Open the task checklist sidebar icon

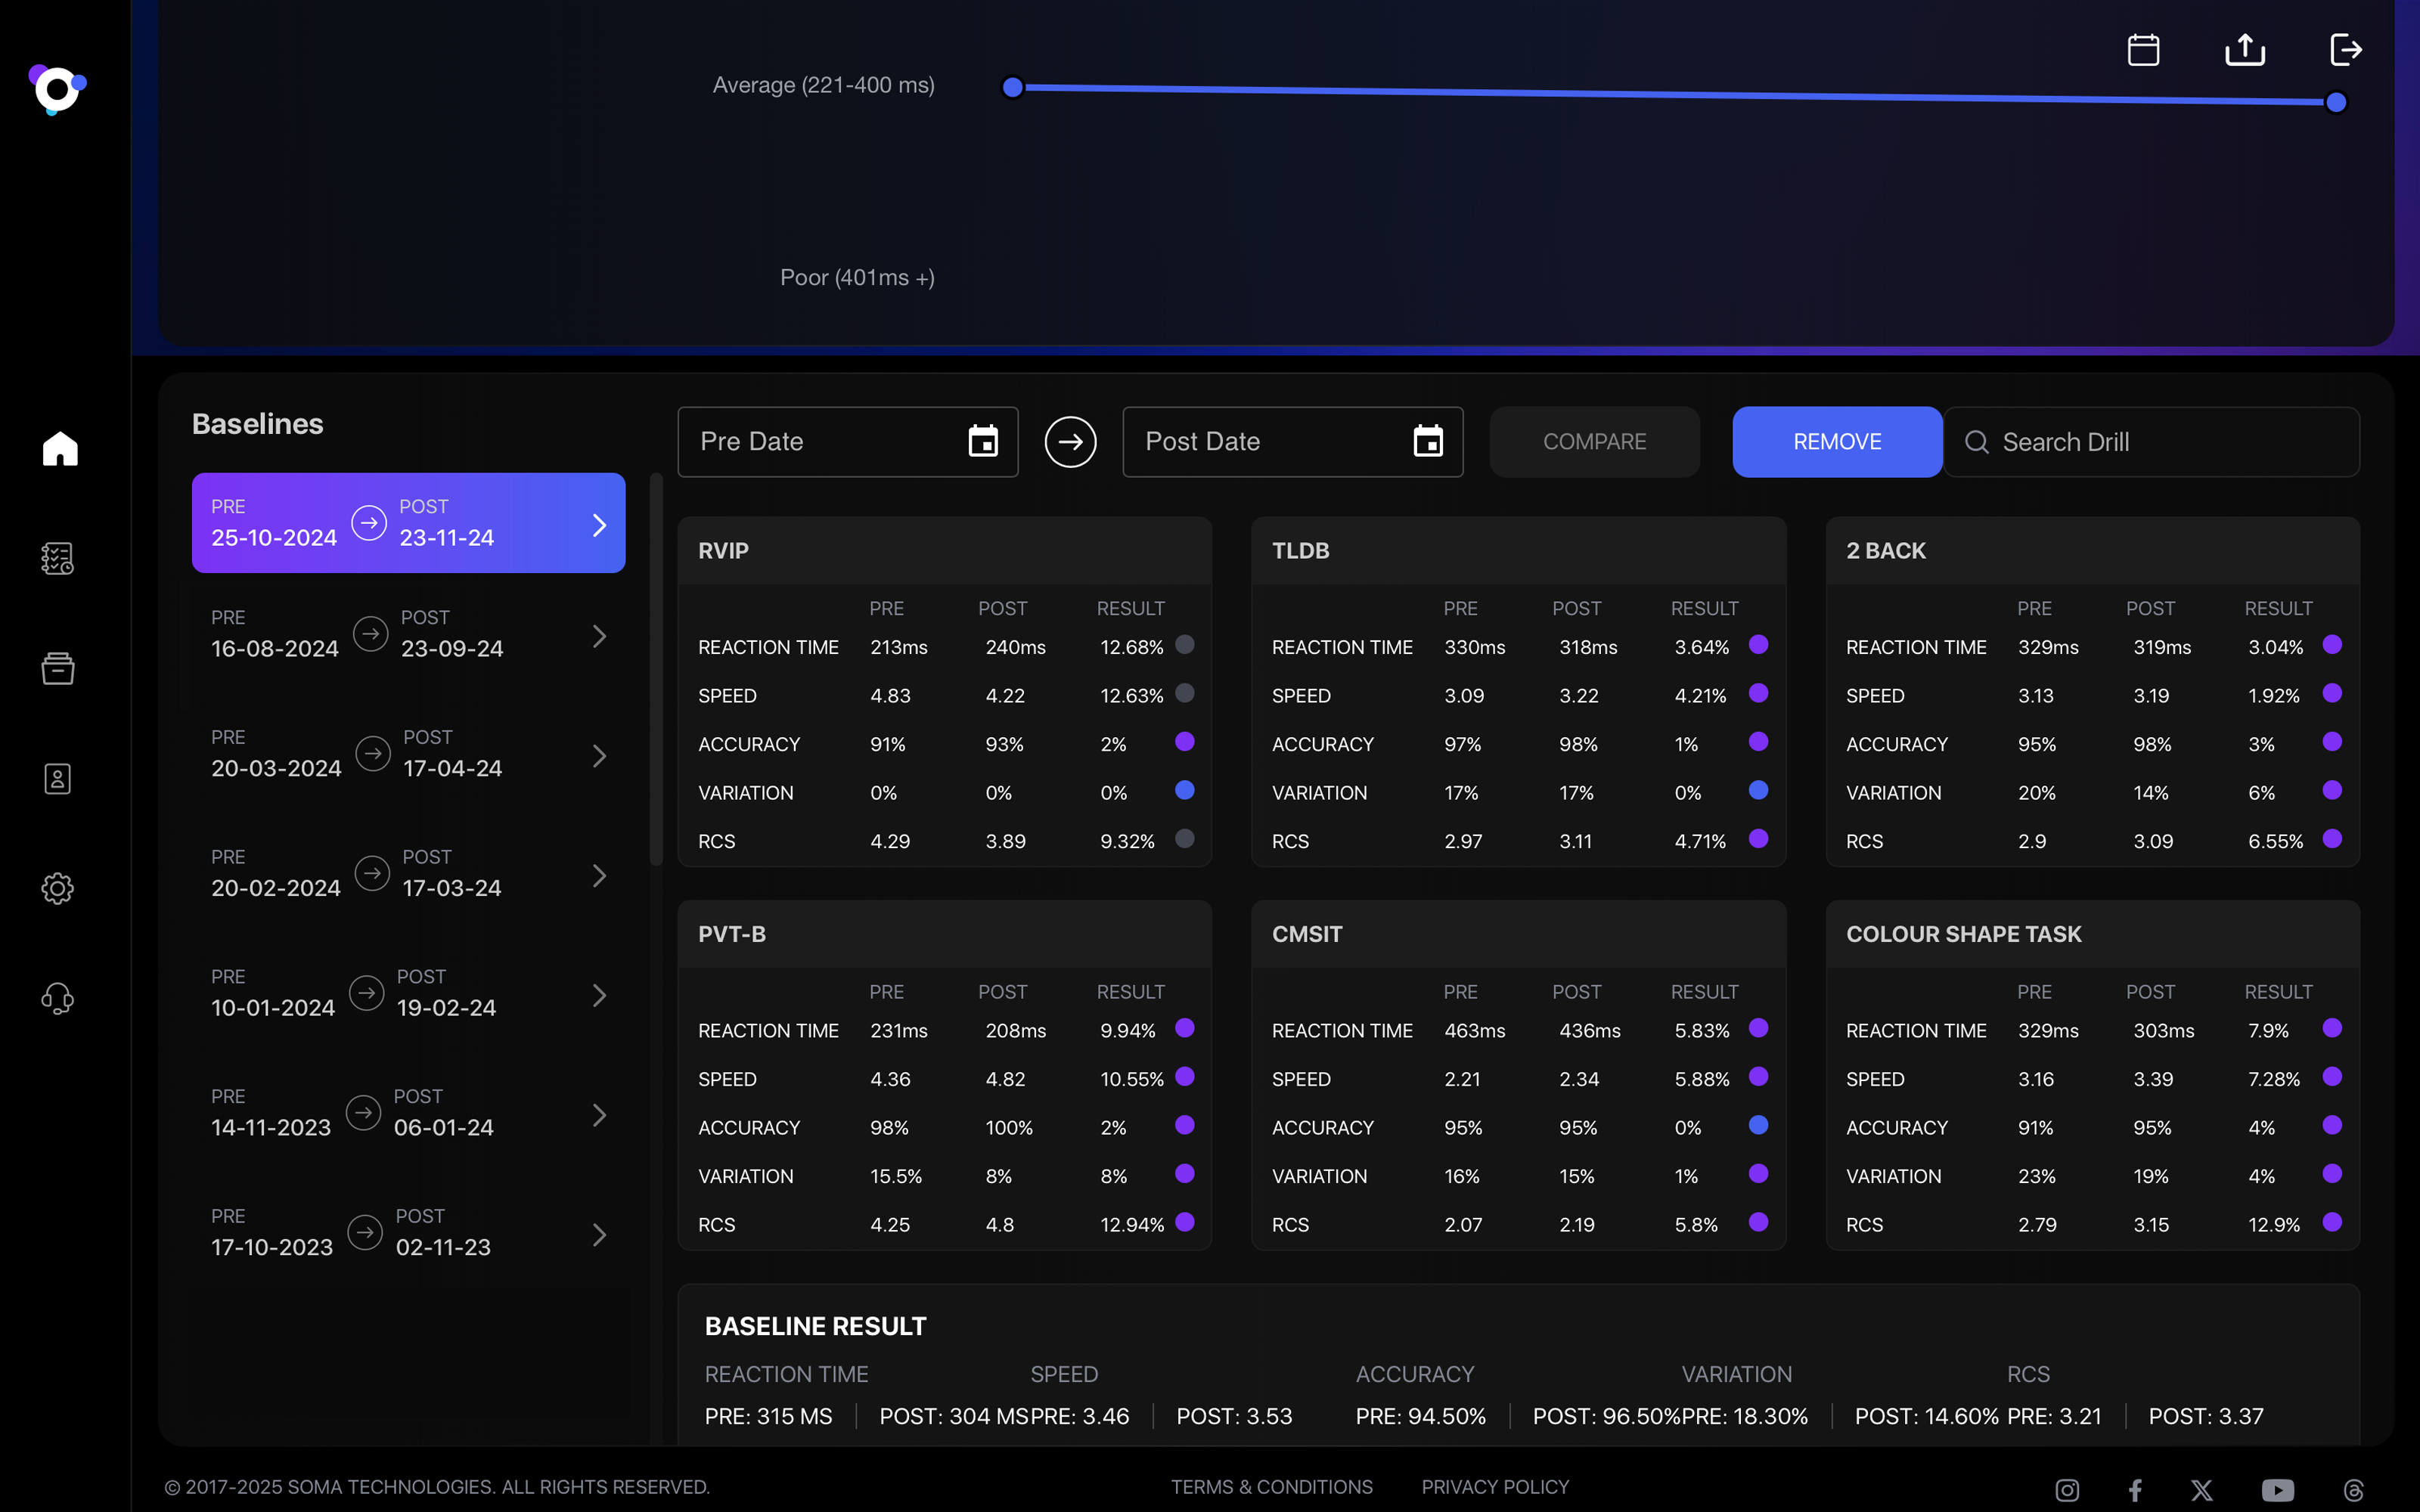point(58,558)
